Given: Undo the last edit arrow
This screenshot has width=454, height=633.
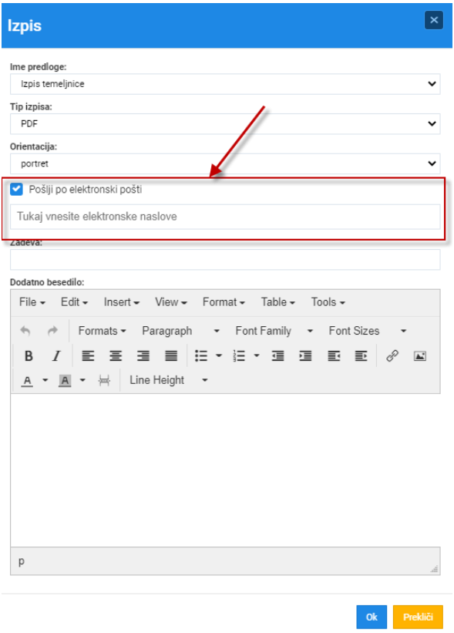Looking at the screenshot, I should (x=25, y=331).
